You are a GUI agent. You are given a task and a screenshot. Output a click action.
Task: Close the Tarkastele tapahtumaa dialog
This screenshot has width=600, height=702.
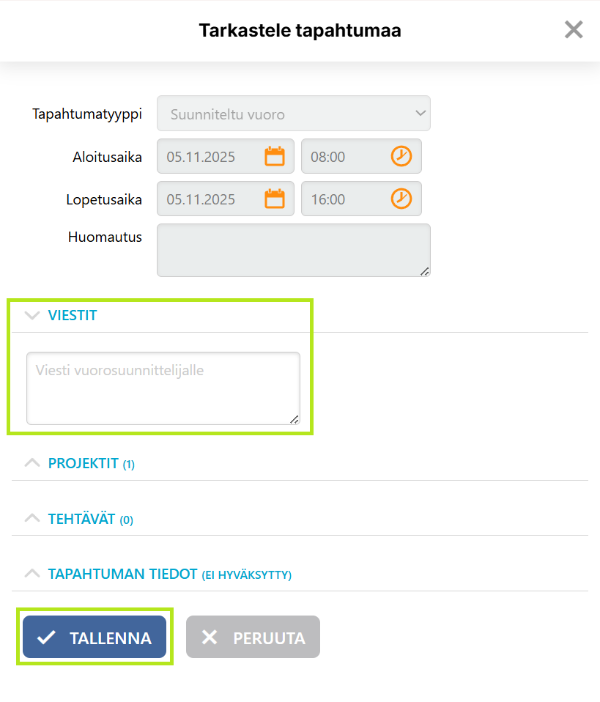tap(574, 30)
